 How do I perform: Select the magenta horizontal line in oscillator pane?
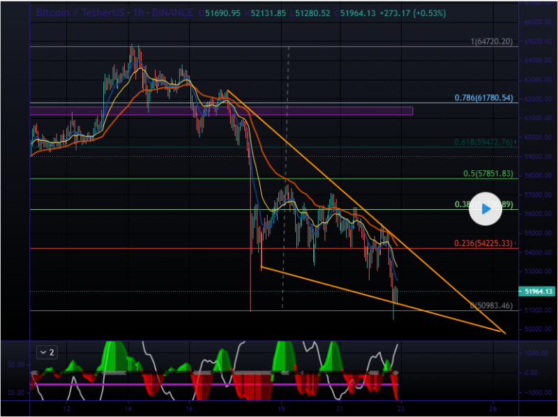point(209,384)
